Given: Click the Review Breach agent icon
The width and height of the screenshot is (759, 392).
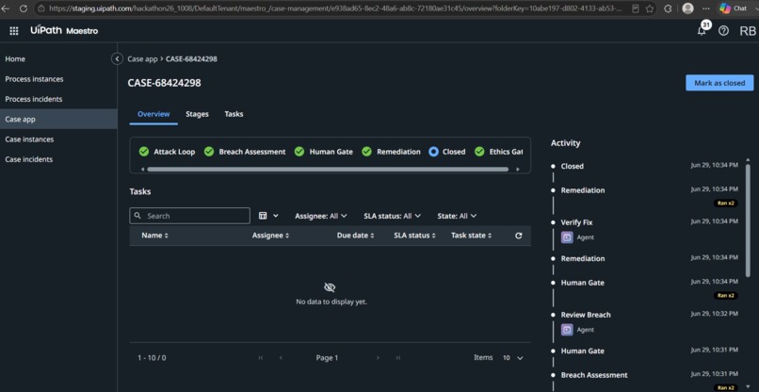Looking at the screenshot, I should 567,330.
